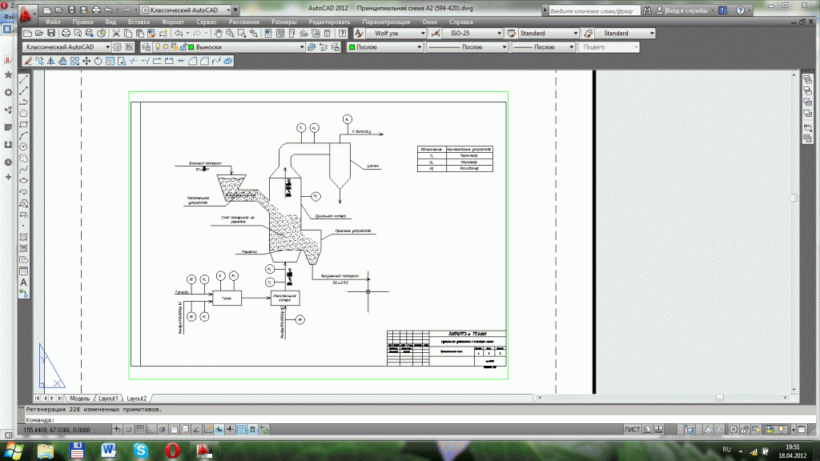Viewport: 820px width, 461px height.
Task: Click the Erase tool in modify toolbar
Action: (x=28, y=61)
